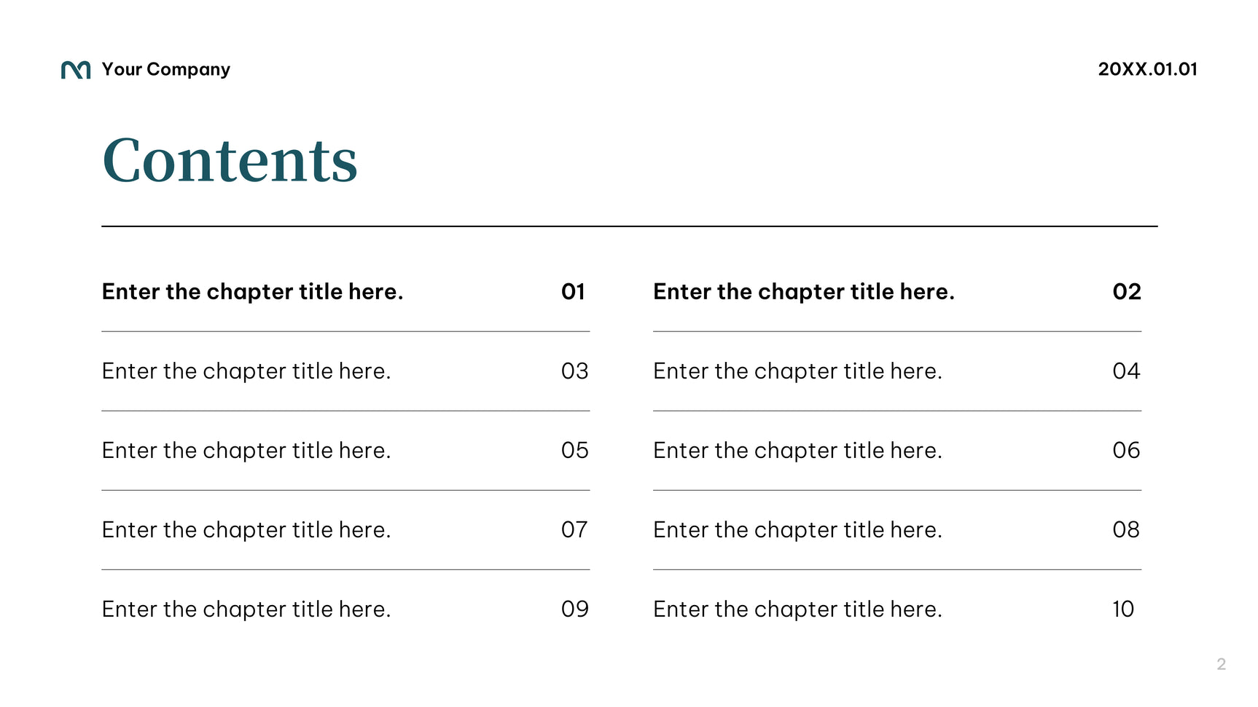Click the bold chapter number 01
Viewport: 1258px width, 707px height.
pos(574,292)
